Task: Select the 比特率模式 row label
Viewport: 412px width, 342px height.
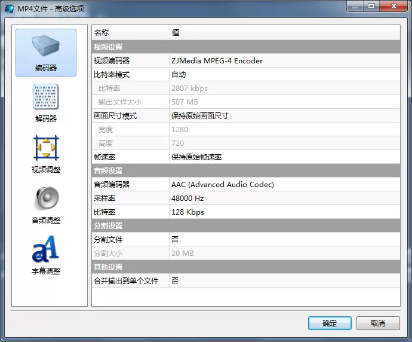Action: tap(112, 75)
